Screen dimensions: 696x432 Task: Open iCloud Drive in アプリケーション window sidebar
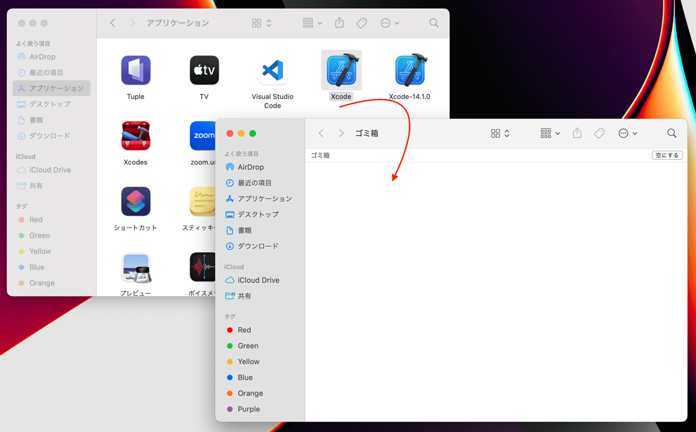pos(52,170)
